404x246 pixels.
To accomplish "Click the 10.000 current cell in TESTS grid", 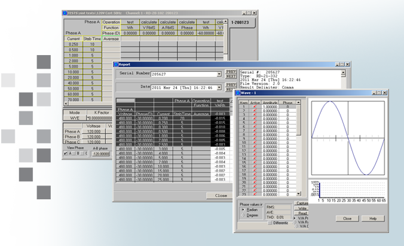I will [x=73, y=72].
